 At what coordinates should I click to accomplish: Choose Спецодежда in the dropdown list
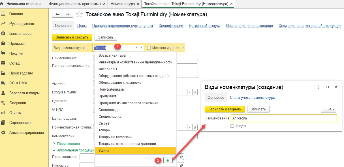click(135, 110)
